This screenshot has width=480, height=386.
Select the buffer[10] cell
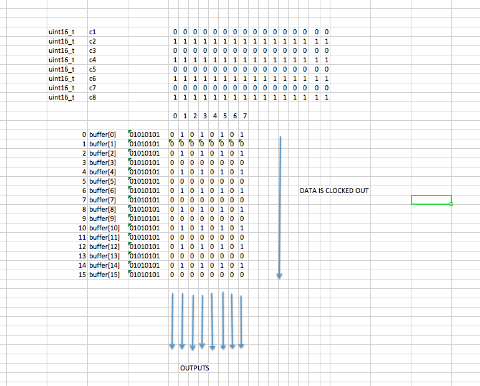(x=108, y=228)
